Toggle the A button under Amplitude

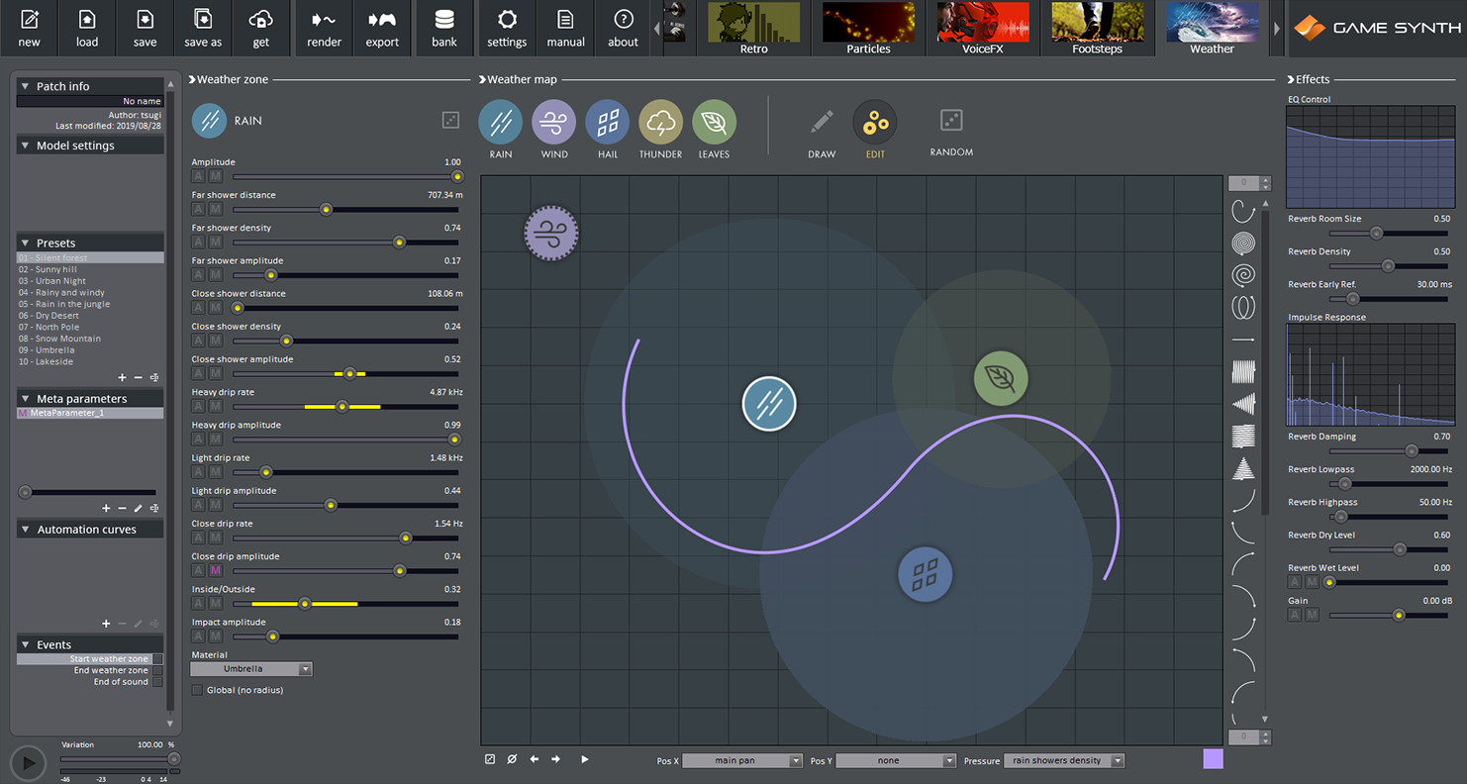pyautogui.click(x=198, y=176)
